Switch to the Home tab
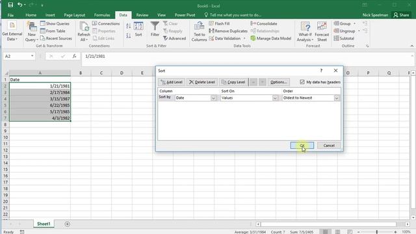 click(31, 15)
